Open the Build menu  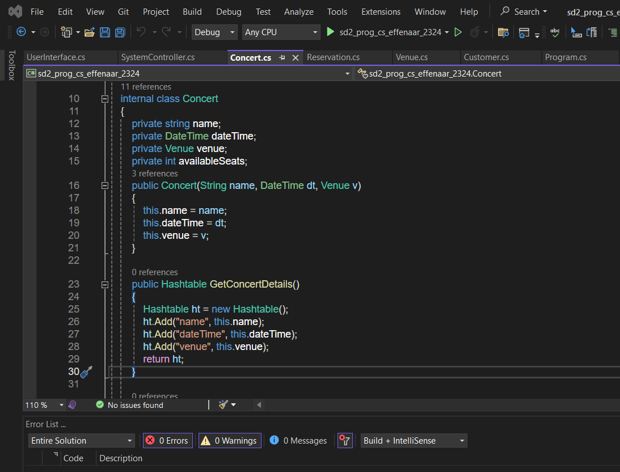[192, 11]
